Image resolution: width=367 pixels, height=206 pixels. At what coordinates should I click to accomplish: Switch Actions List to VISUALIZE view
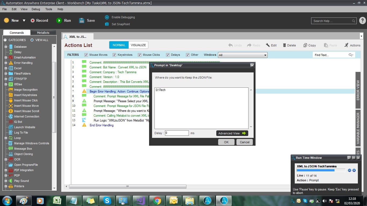(138, 45)
